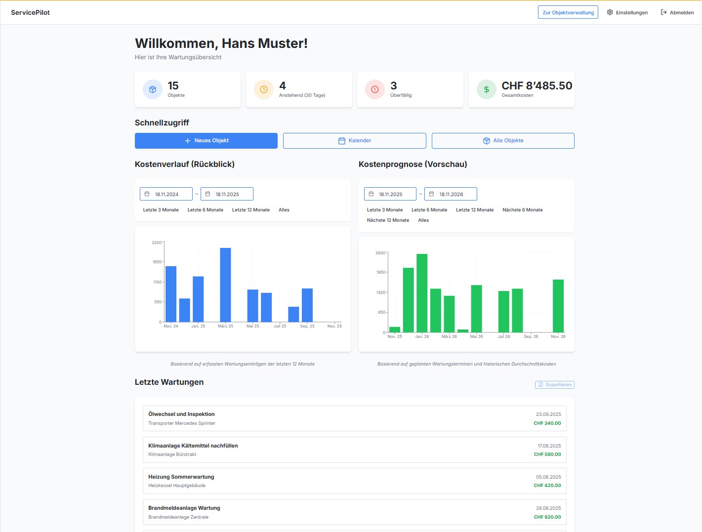The width and height of the screenshot is (702, 532).
Task: Open Ölwechsel und Inspektion maintenance entry
Action: tap(355, 418)
